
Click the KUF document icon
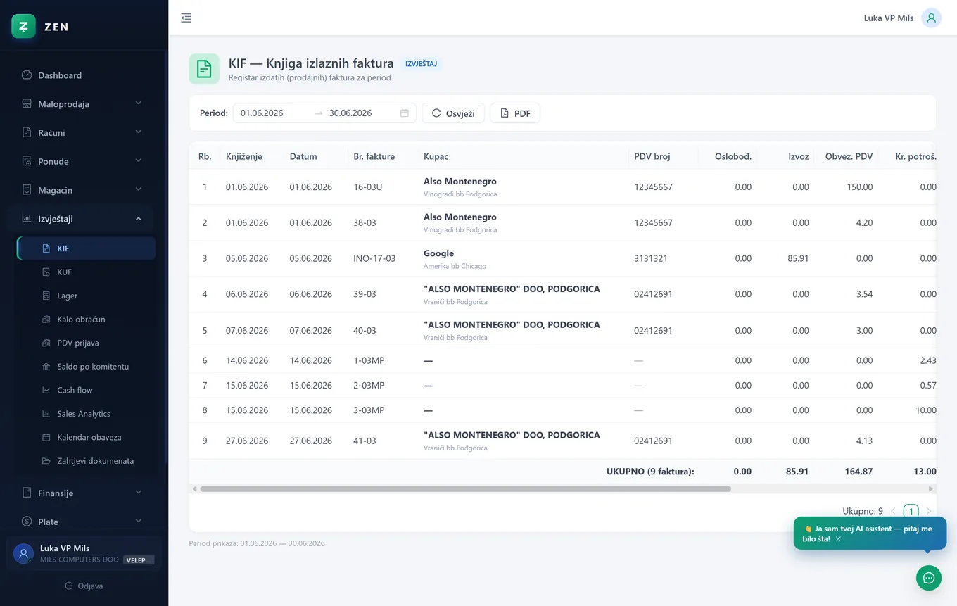tap(46, 272)
